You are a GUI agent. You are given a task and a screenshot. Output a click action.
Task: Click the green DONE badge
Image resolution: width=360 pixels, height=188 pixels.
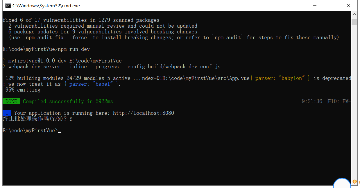point(11,101)
